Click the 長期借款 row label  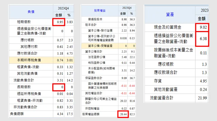[24, 87]
